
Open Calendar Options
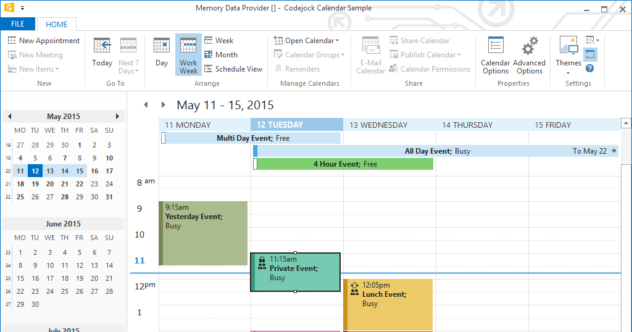click(496, 54)
